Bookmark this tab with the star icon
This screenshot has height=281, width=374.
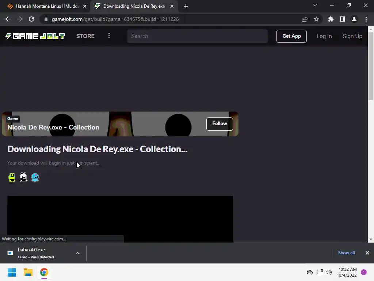[x=316, y=19]
